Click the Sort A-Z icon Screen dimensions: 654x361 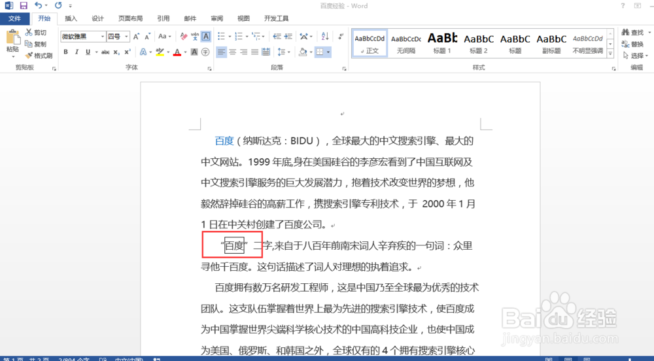325,37
